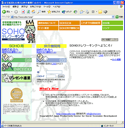Open ヘルプ(H) menu

(57, 7)
